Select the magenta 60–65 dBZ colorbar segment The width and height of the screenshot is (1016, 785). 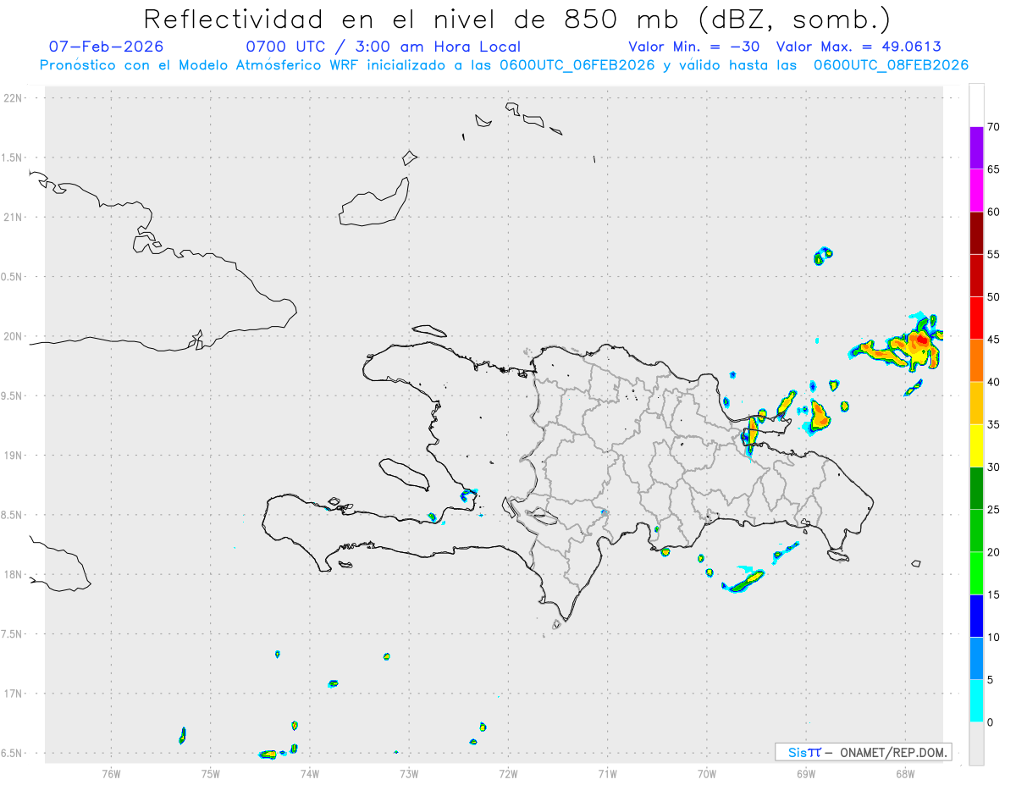click(x=976, y=191)
